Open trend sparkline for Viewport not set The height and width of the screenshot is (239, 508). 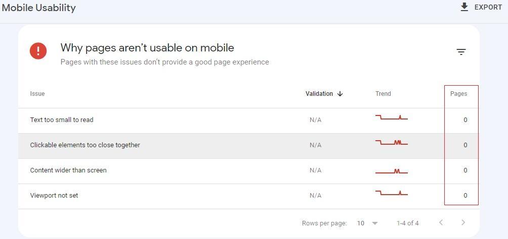(391, 193)
